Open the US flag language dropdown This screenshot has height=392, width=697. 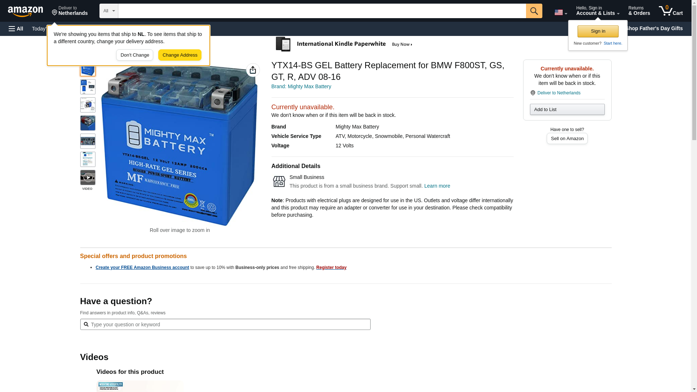coord(561,12)
